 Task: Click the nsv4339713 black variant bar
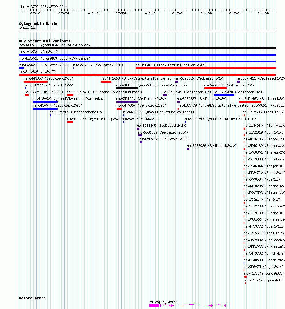coord(147,48)
